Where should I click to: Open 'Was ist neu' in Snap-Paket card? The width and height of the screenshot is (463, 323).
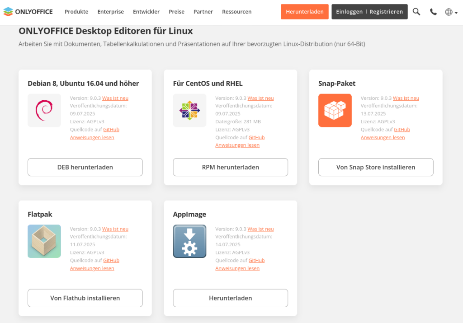point(406,98)
